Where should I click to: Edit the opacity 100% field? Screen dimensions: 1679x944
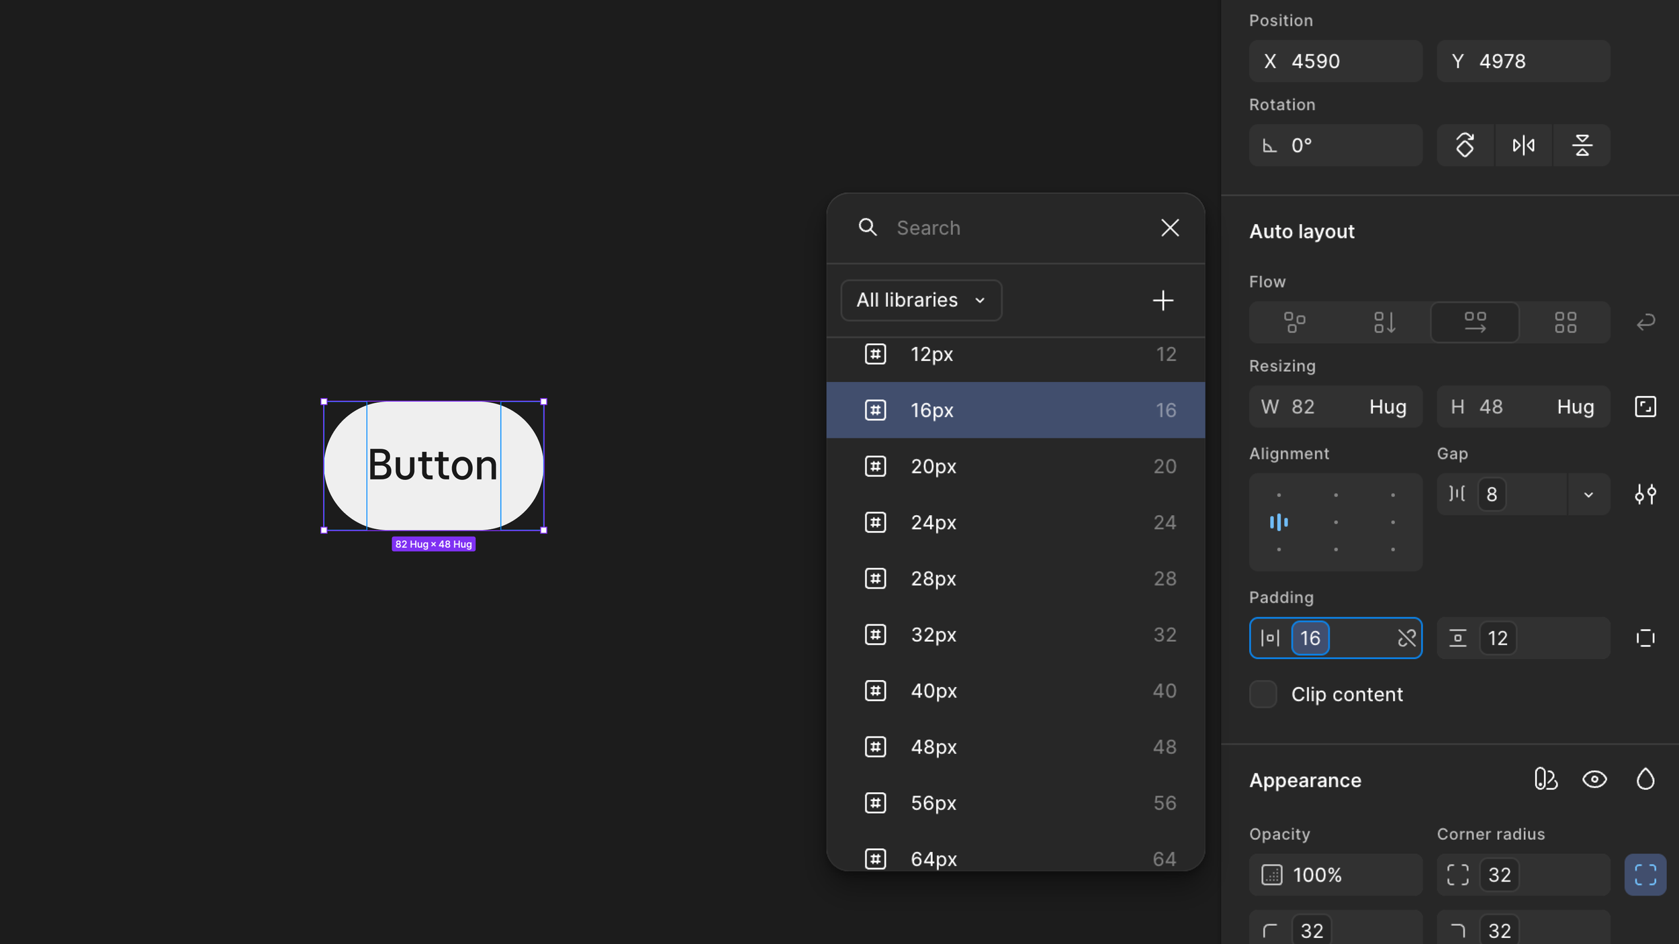tap(1335, 875)
